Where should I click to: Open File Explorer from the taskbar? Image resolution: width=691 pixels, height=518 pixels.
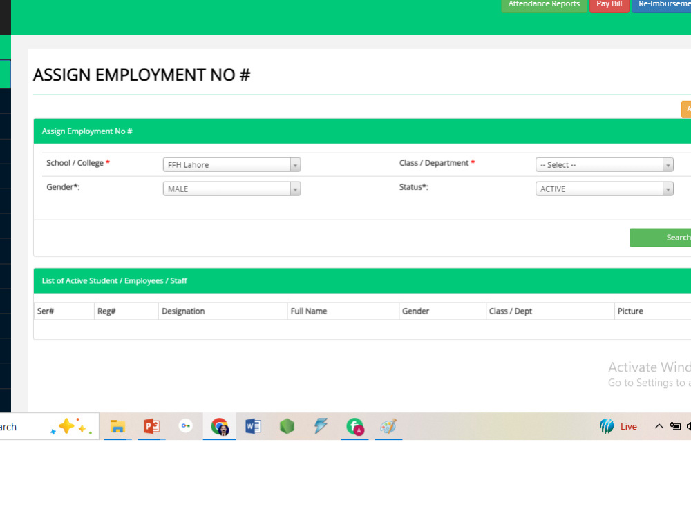(x=117, y=426)
